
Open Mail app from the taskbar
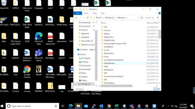tap(86, 106)
